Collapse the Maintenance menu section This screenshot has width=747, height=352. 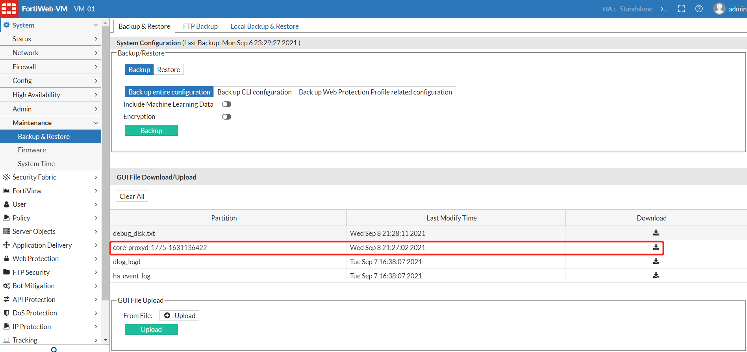pos(50,123)
